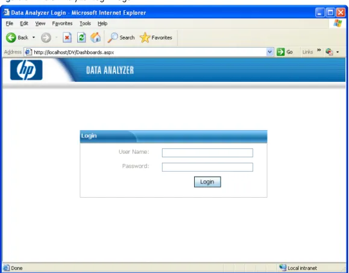Click the Local intranet status text
The image size is (349, 273).
(x=302, y=268)
